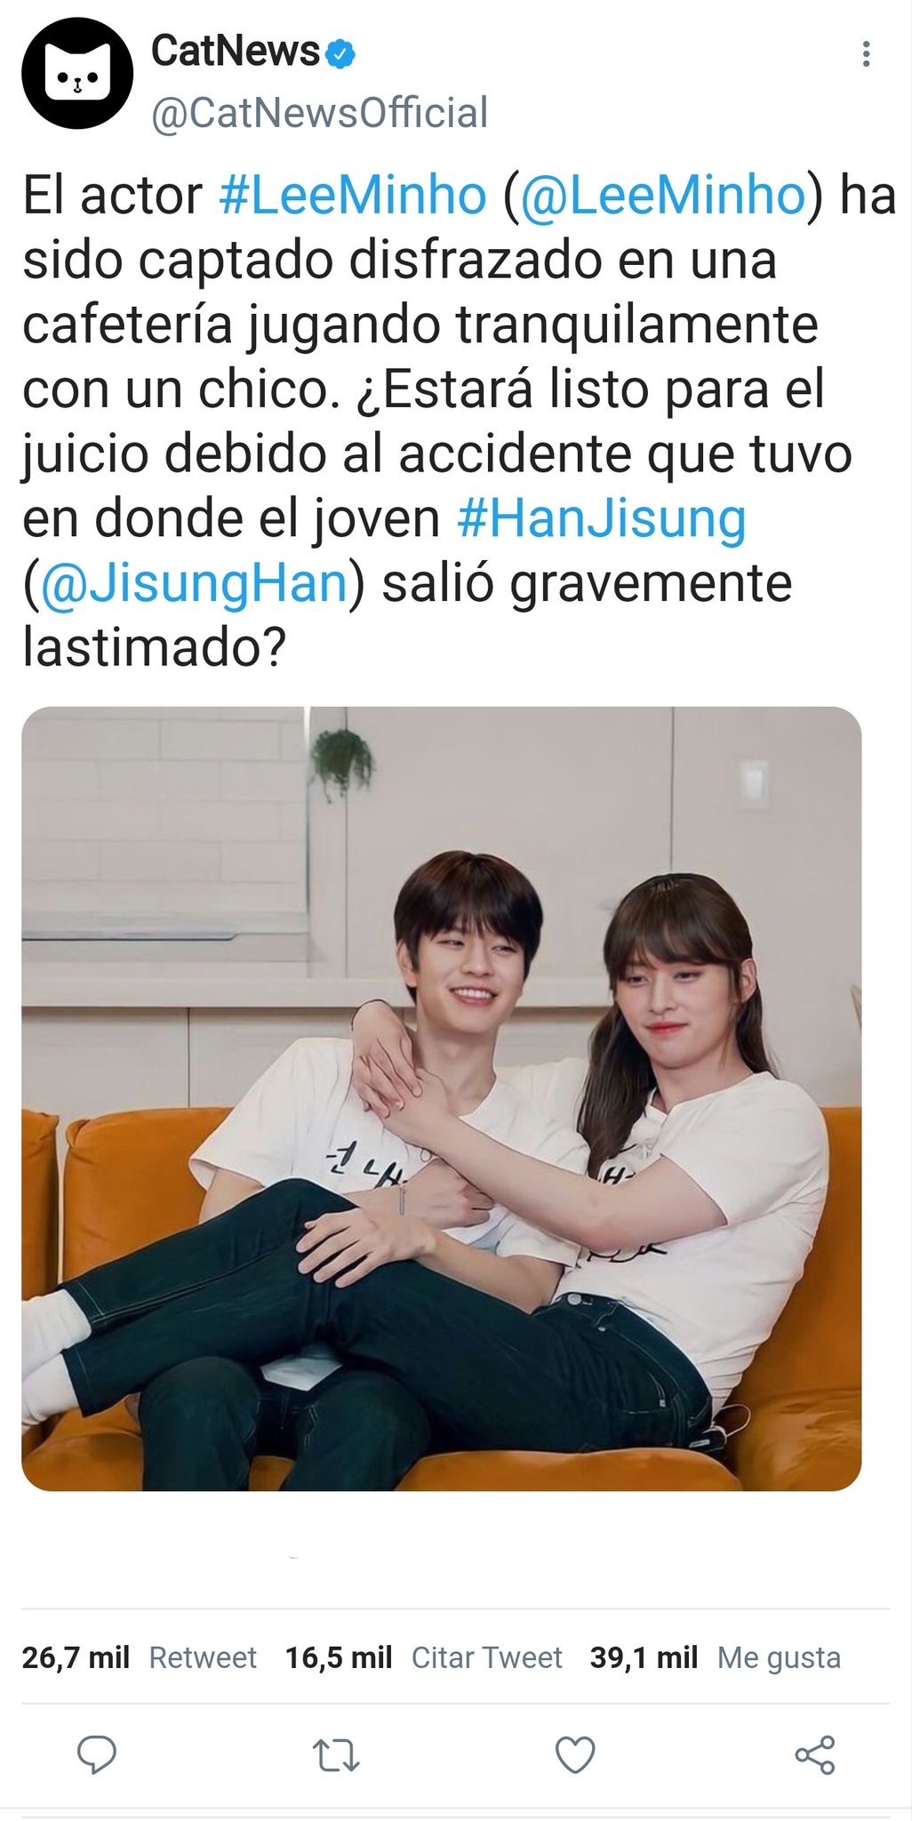Viewport: 912px width, 1821px height.
Task: Open the three-dot tweet options menu
Action: [866, 54]
